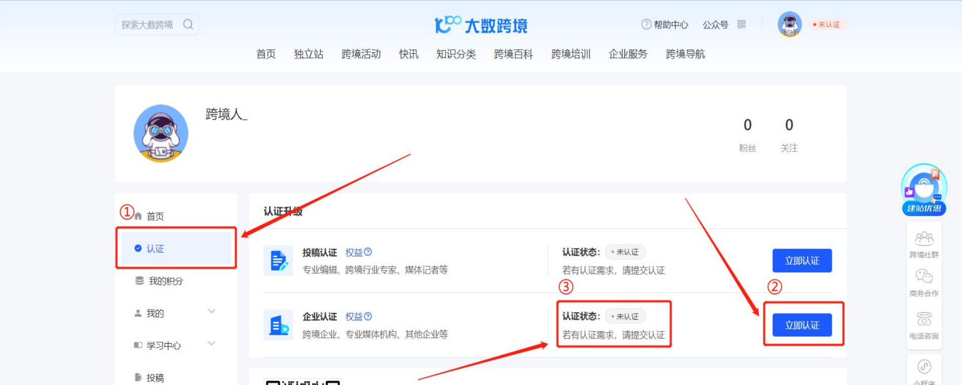The width and height of the screenshot is (969, 385).
Task: Open 跨境导航 navigation item
Action: point(686,54)
